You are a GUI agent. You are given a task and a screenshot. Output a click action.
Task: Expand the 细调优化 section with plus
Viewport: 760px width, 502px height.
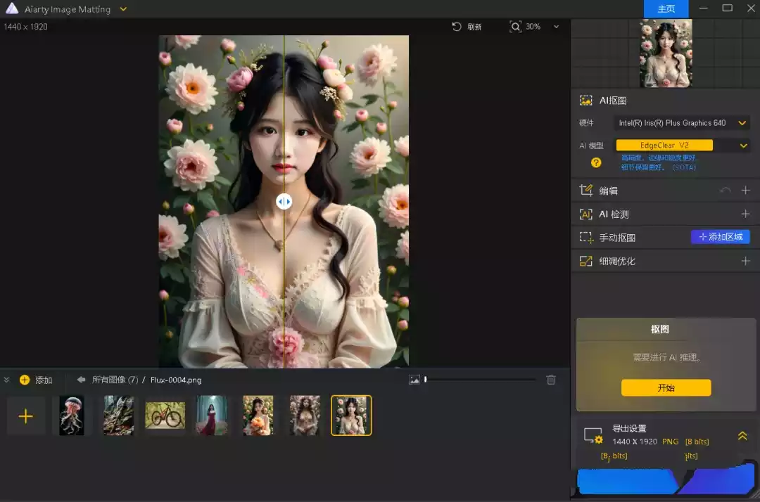[745, 261]
